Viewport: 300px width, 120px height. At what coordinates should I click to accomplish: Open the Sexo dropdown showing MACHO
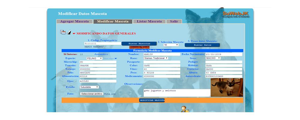(x=213, y=58)
